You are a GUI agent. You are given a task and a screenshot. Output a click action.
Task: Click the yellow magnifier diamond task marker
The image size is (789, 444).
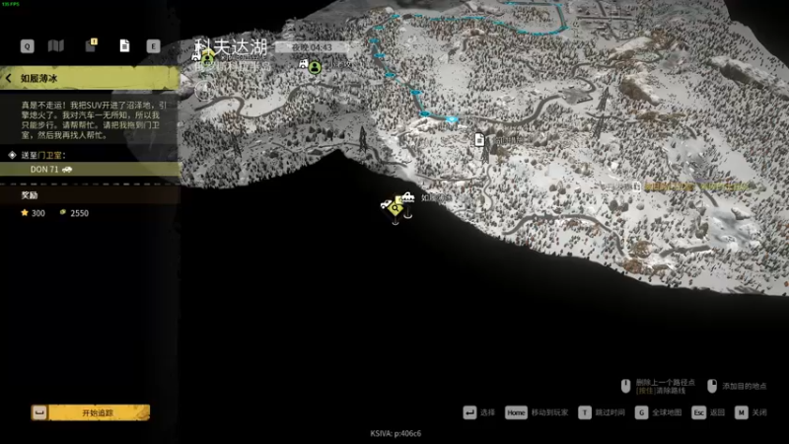click(395, 208)
